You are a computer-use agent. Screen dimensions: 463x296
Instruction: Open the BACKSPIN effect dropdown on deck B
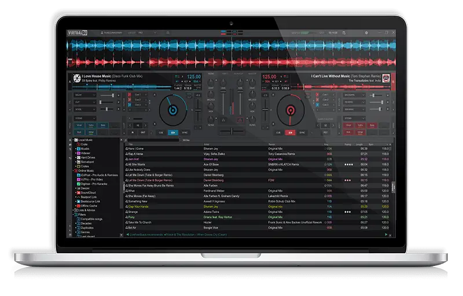click(354, 95)
